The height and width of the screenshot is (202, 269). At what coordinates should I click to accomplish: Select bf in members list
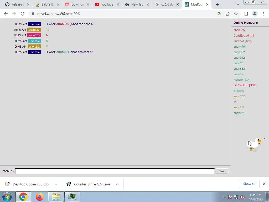click(235, 102)
